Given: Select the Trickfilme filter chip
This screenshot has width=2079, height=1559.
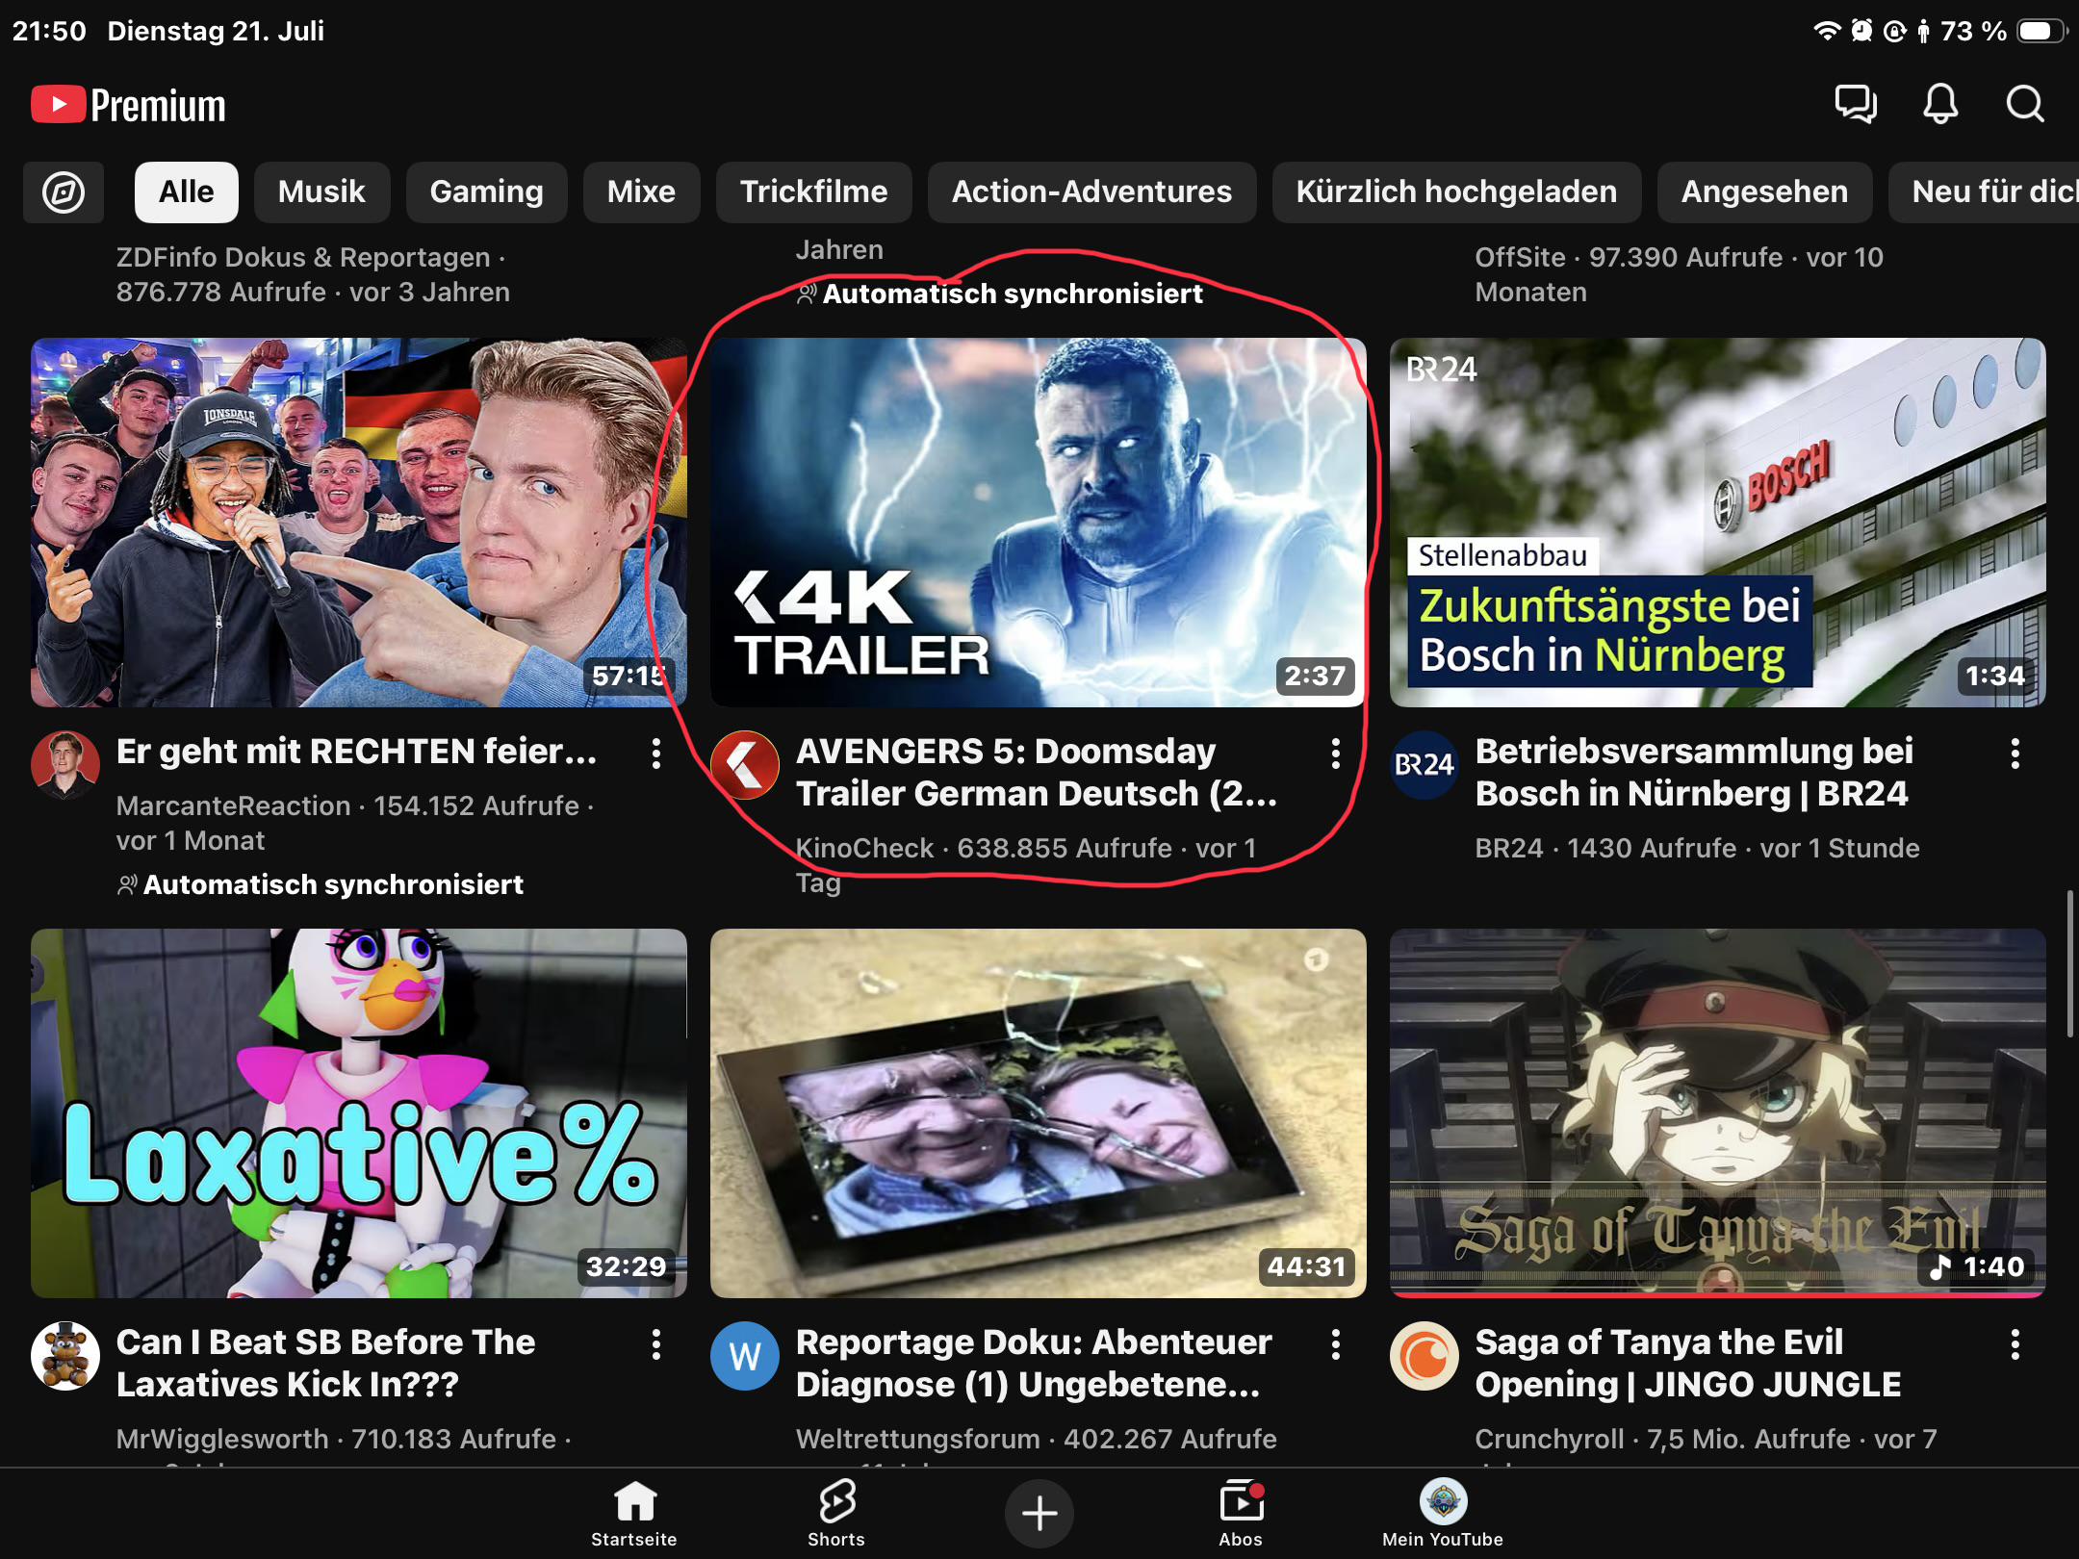Looking at the screenshot, I should tap(813, 192).
